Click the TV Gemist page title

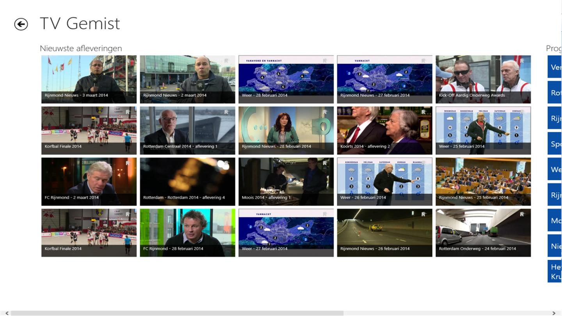pyautogui.click(x=80, y=23)
